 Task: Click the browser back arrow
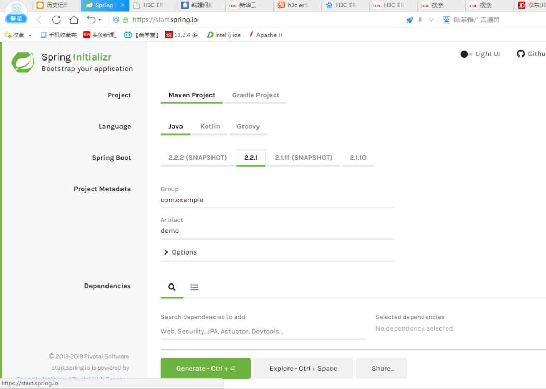(x=39, y=20)
